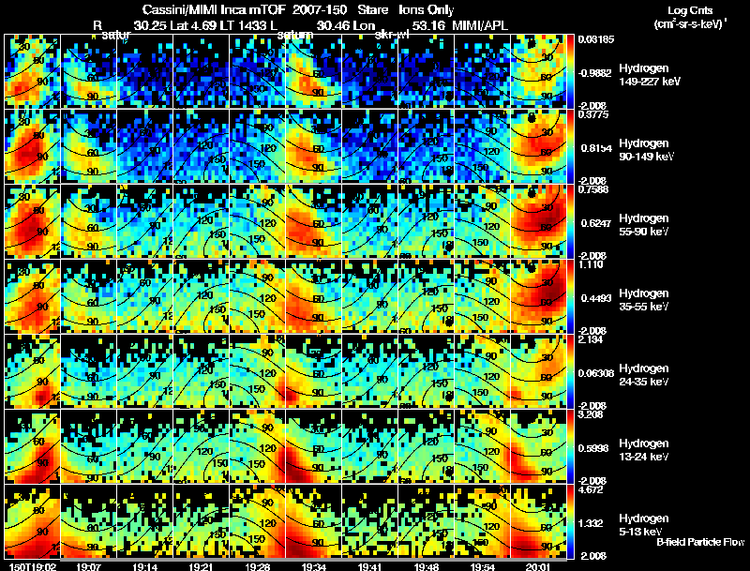The image size is (750, 571).
Task: Click the colorbar maximum value '3.208'
Action: pos(591,414)
